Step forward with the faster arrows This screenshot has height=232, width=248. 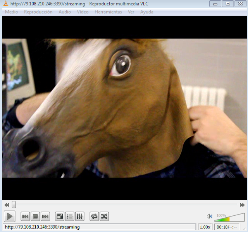click(242, 205)
